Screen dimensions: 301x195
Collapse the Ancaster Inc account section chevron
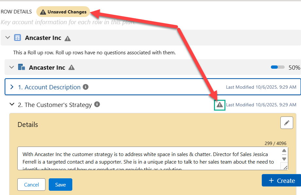12,67
